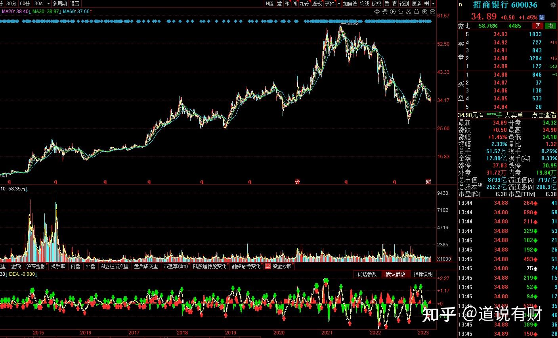Click the L2 icon before 资金抄底
This screenshot has height=338, width=558.
[268, 266]
